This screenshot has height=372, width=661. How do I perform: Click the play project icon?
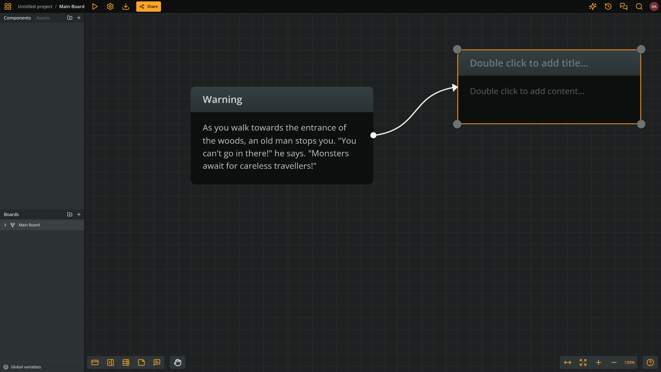click(95, 7)
